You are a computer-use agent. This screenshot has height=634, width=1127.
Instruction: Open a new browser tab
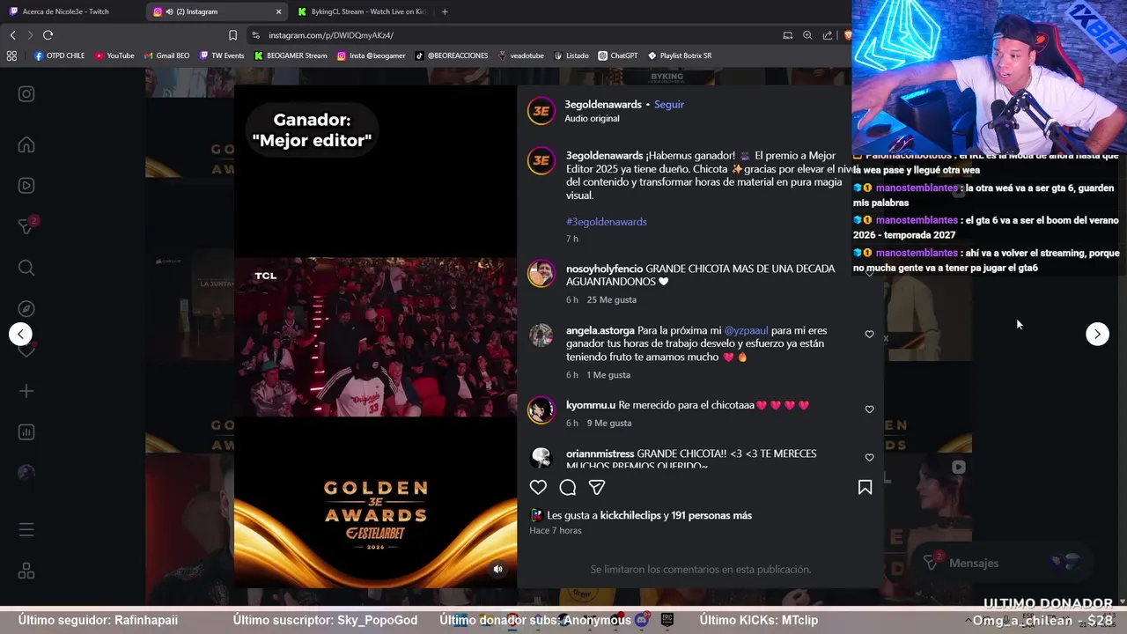(445, 11)
